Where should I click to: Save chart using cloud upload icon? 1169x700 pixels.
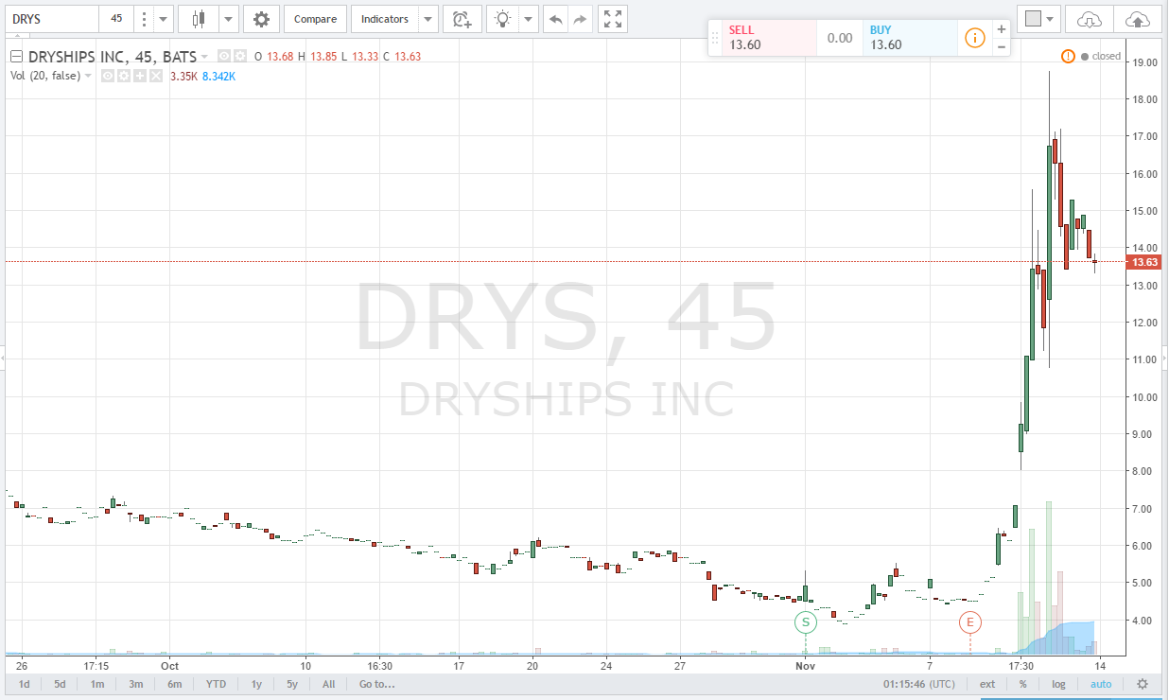(x=1138, y=19)
